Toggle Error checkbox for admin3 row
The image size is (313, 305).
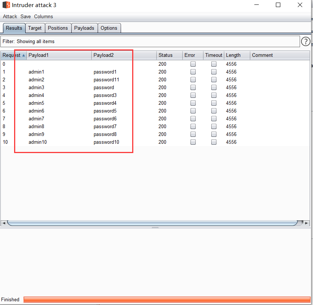pos(193,87)
